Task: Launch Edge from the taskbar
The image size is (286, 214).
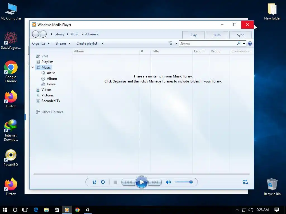Action: 36,210
